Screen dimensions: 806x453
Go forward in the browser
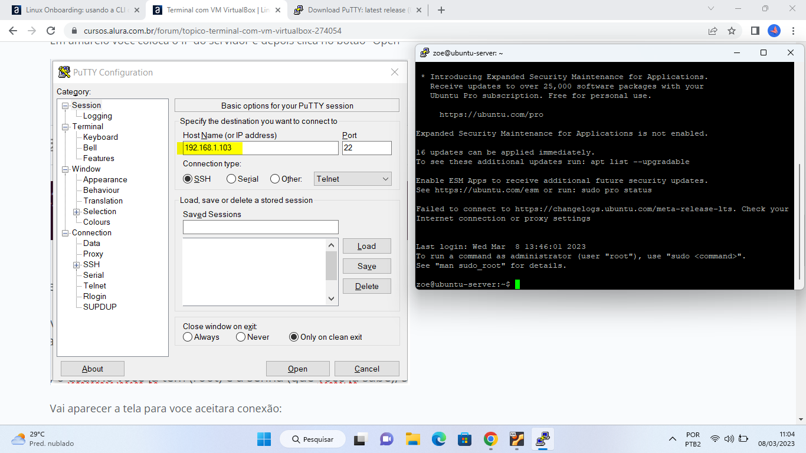click(32, 31)
